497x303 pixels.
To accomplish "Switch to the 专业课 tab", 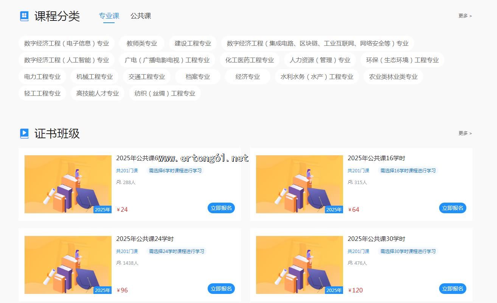I will pos(109,16).
